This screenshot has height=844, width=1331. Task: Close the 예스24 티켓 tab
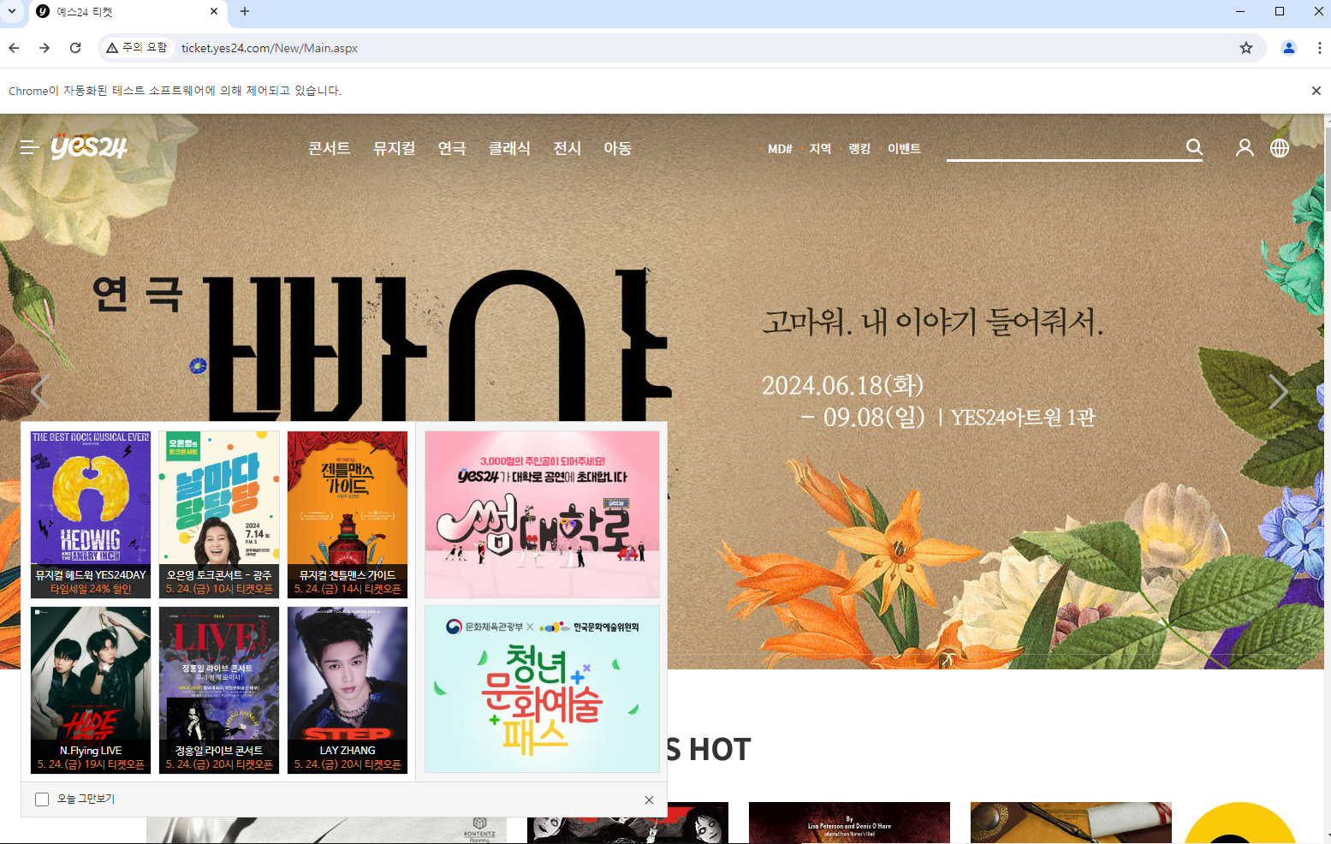point(214,11)
